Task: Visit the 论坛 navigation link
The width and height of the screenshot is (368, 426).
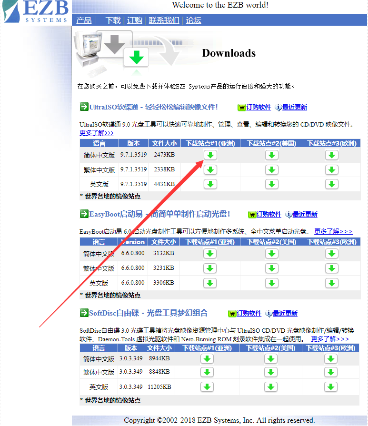Action: 193,20
